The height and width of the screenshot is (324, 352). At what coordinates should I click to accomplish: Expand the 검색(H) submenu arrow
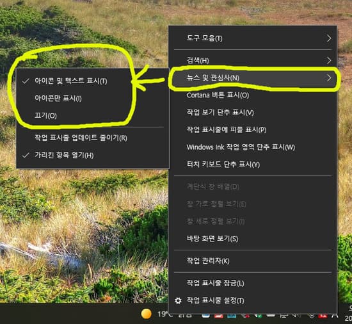coord(329,60)
